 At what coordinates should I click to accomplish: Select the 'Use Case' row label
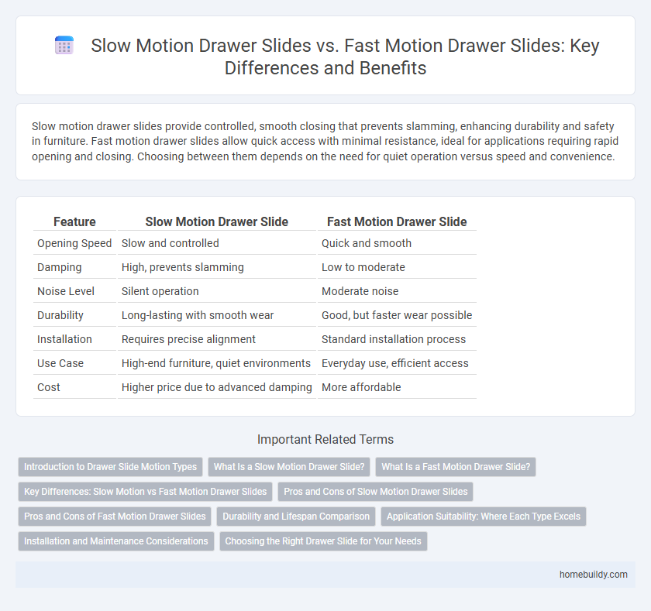tap(74, 363)
